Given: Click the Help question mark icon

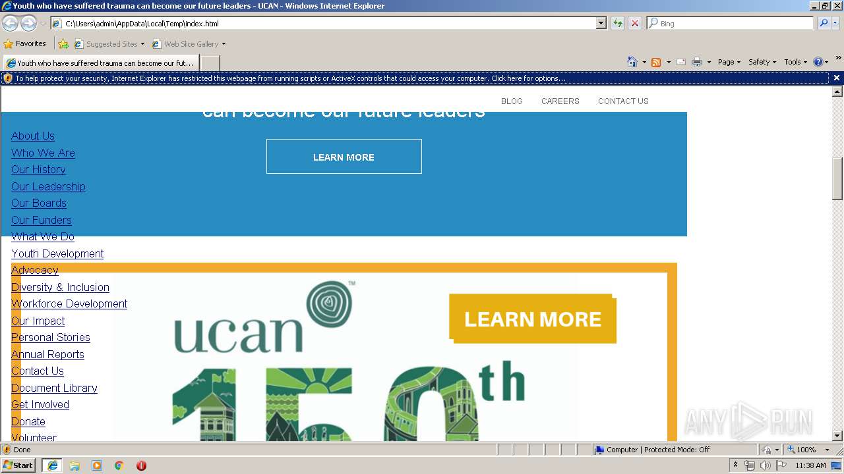Looking at the screenshot, I should [x=818, y=62].
